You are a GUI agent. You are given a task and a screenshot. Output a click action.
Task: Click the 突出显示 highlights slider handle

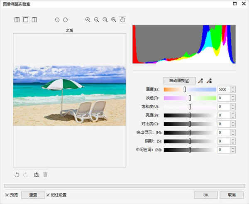click(x=190, y=133)
